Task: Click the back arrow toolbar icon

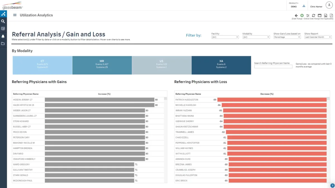Action: 296,16
